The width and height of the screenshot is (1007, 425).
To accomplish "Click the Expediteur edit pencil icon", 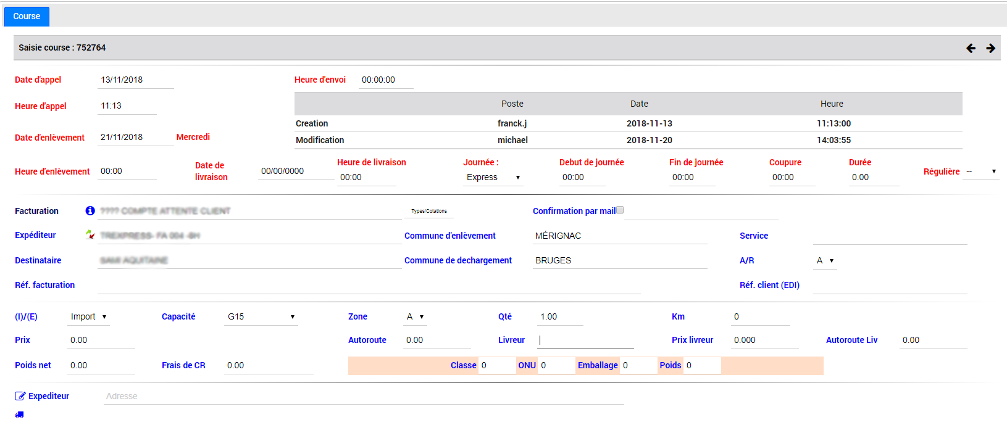I will point(20,396).
